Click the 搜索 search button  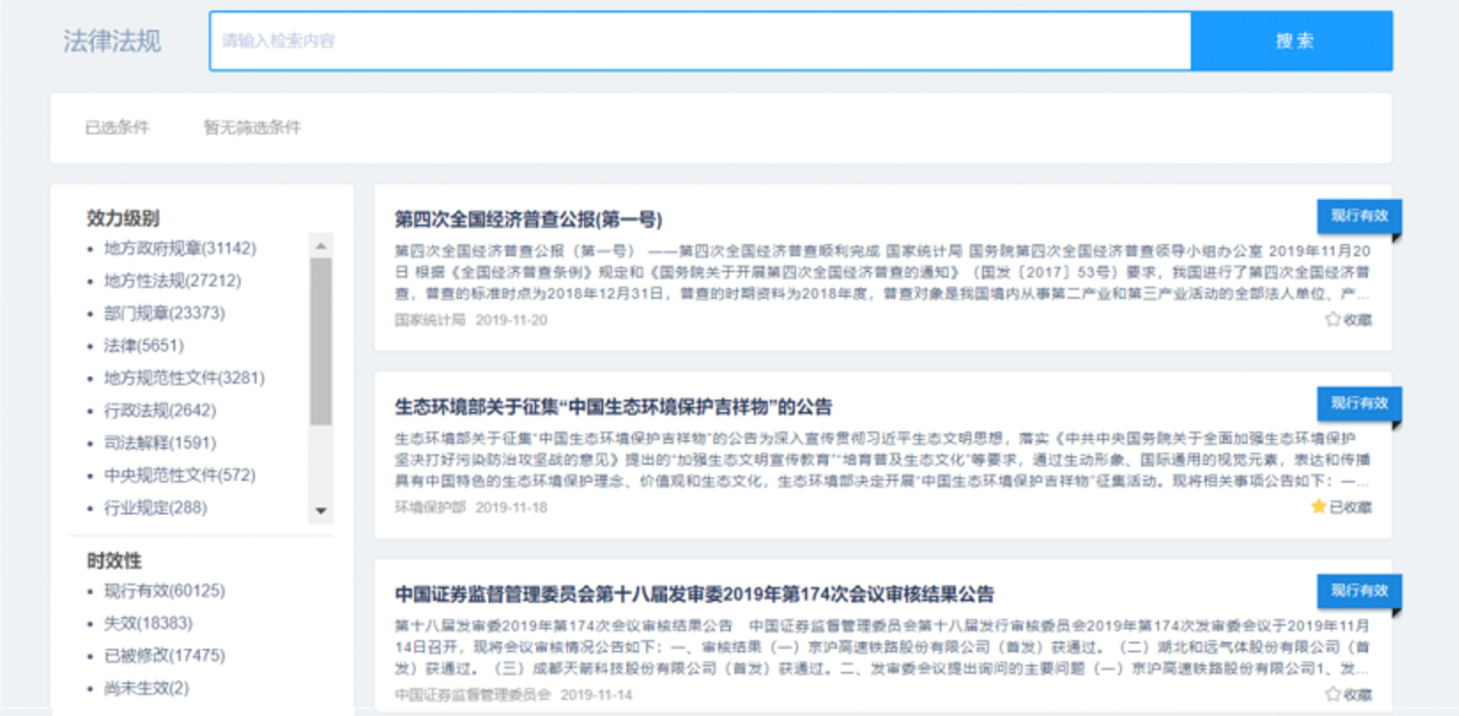pyautogui.click(x=1292, y=41)
